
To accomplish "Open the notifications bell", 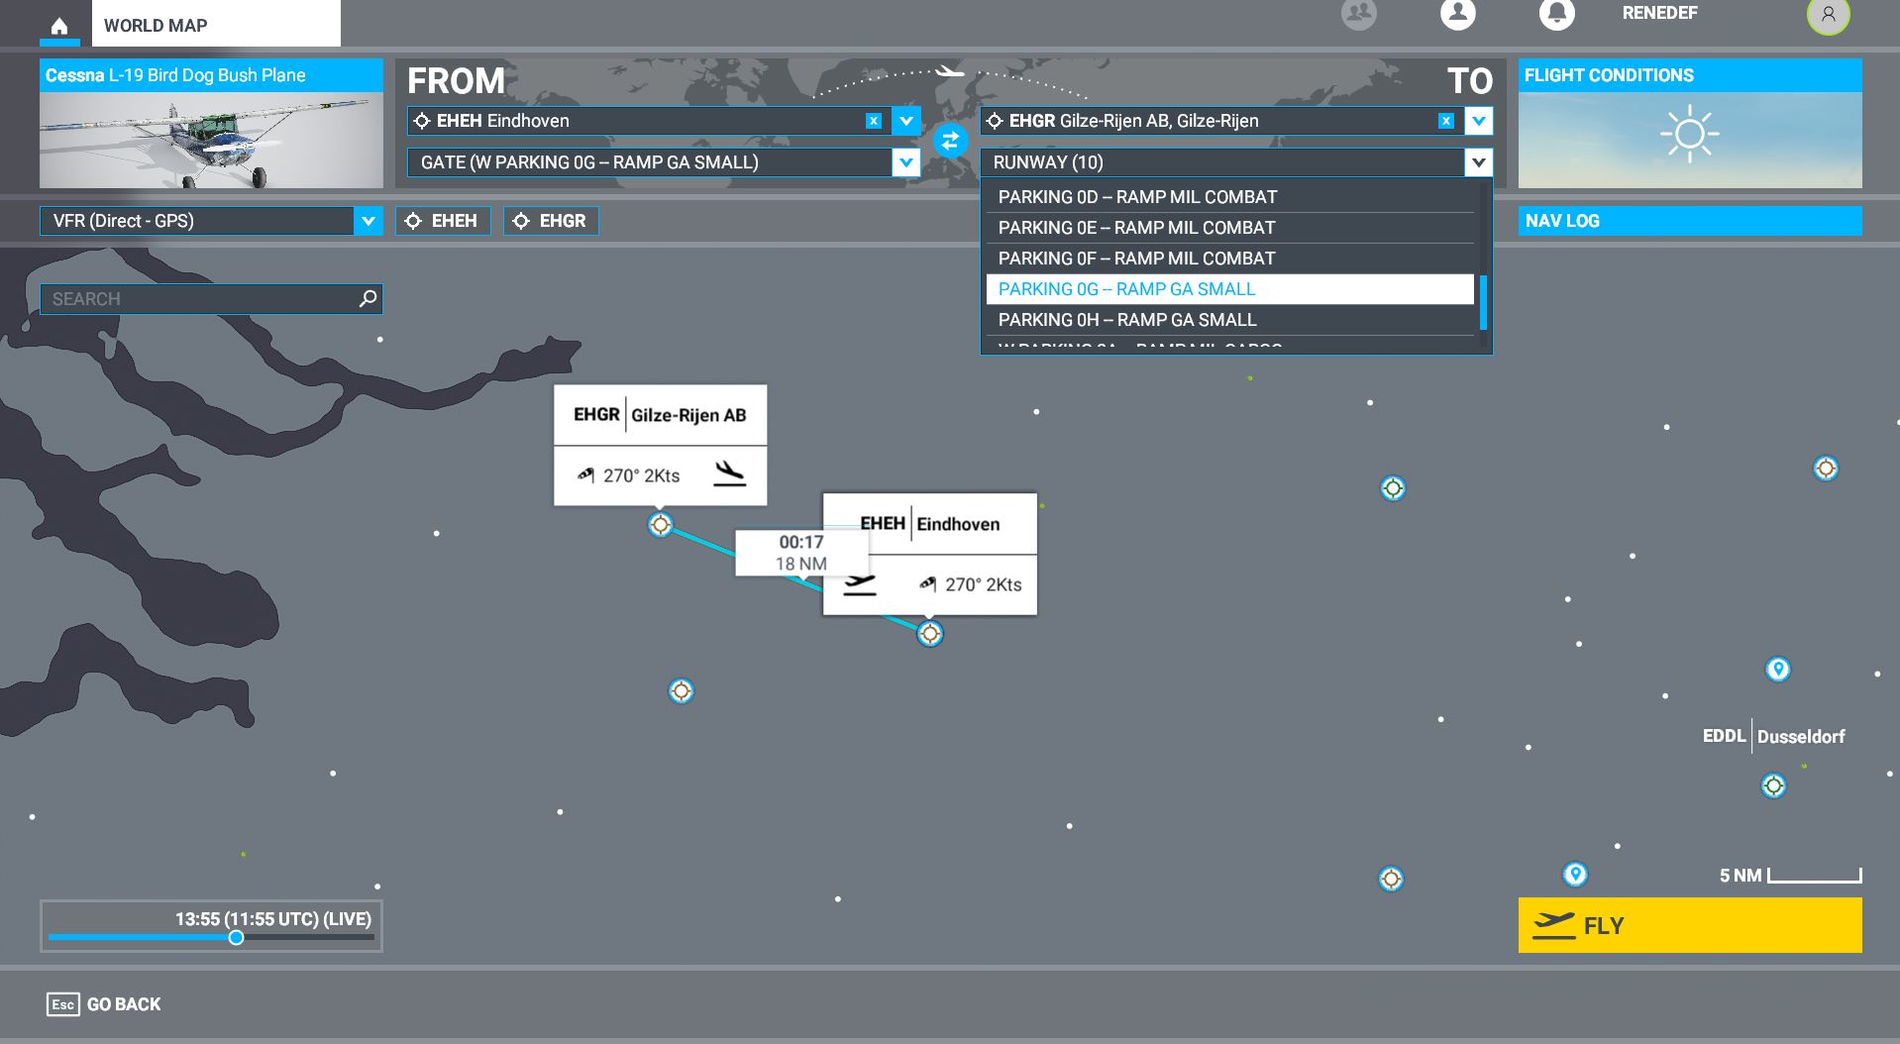I will (1556, 14).
